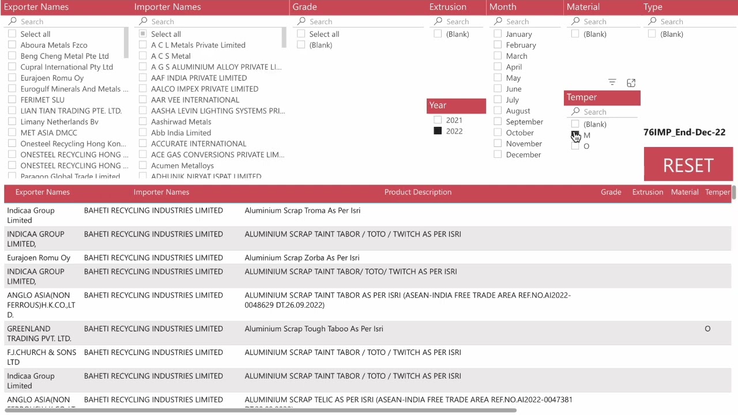Click the Material column header in table
The height and width of the screenshot is (415, 738).
tap(685, 192)
